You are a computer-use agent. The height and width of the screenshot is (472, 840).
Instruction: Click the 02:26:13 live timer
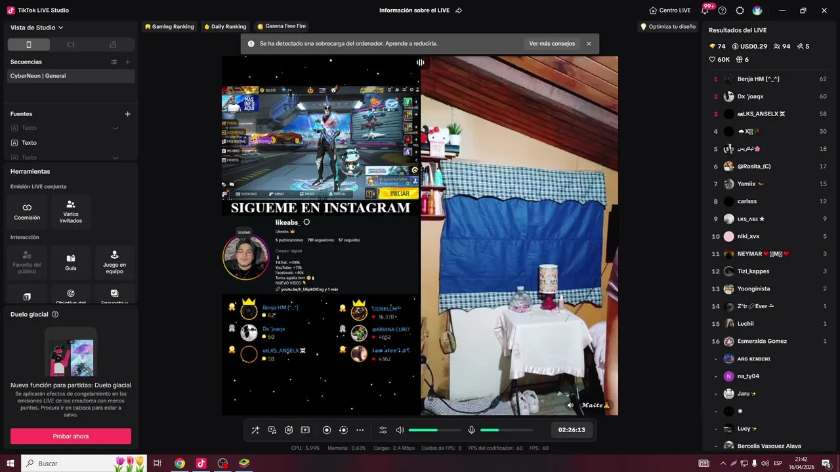click(572, 430)
